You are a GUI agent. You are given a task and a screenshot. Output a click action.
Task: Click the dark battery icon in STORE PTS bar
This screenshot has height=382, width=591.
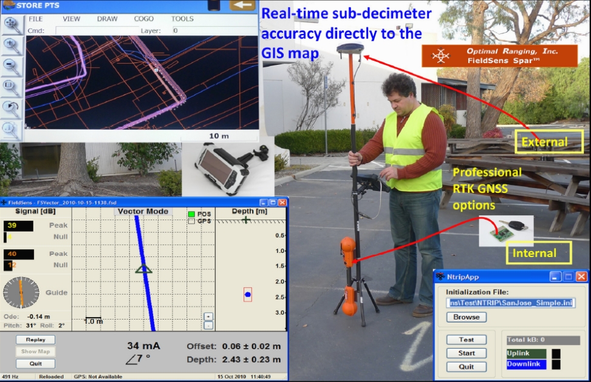[x=214, y=5]
